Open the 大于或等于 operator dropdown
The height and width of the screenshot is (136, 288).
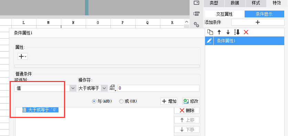coord(93,88)
